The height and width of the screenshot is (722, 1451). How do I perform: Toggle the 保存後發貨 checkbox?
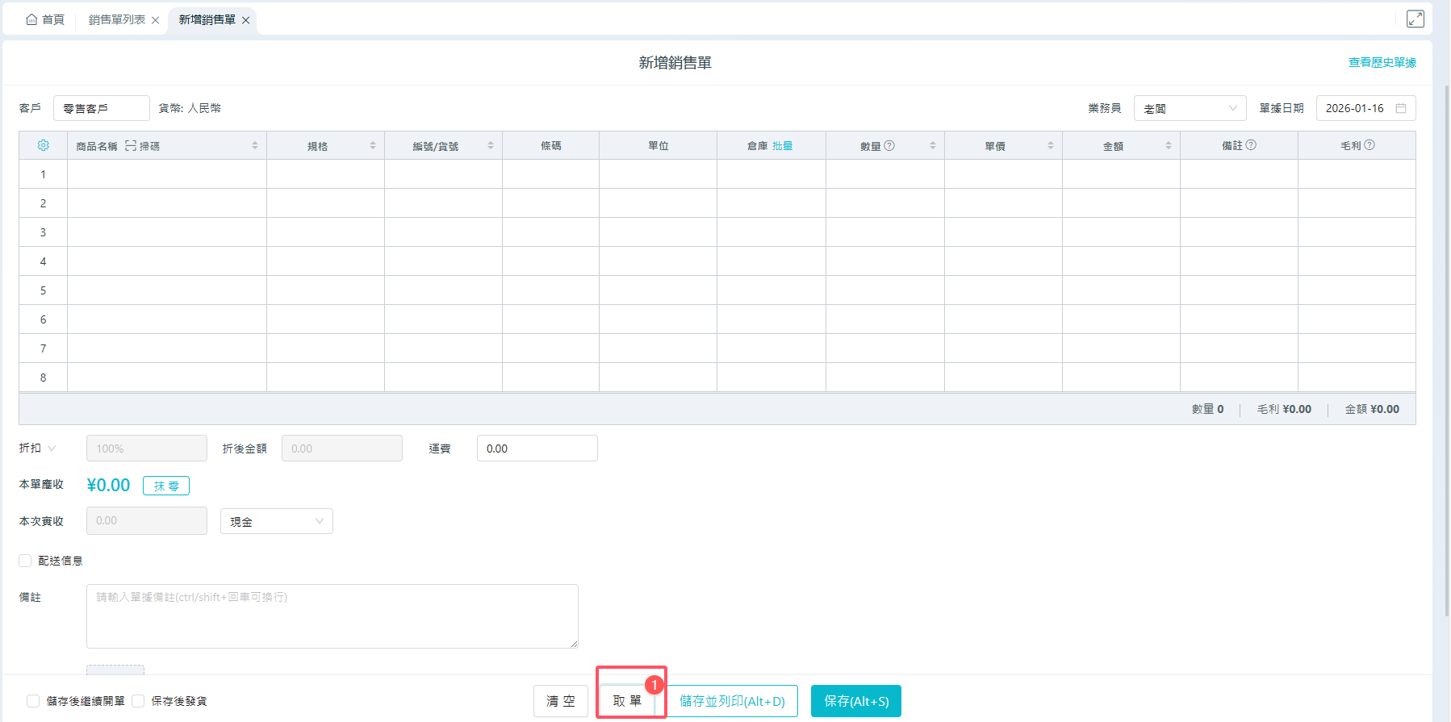pos(138,701)
